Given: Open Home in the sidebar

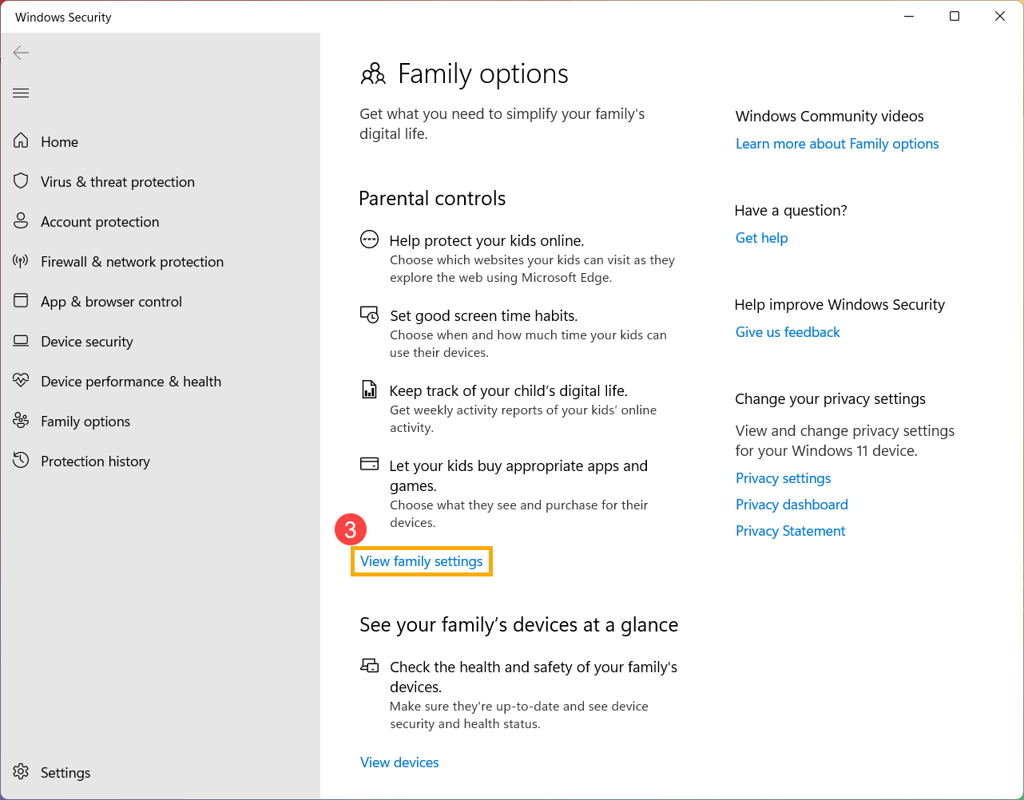Looking at the screenshot, I should (x=160, y=141).
